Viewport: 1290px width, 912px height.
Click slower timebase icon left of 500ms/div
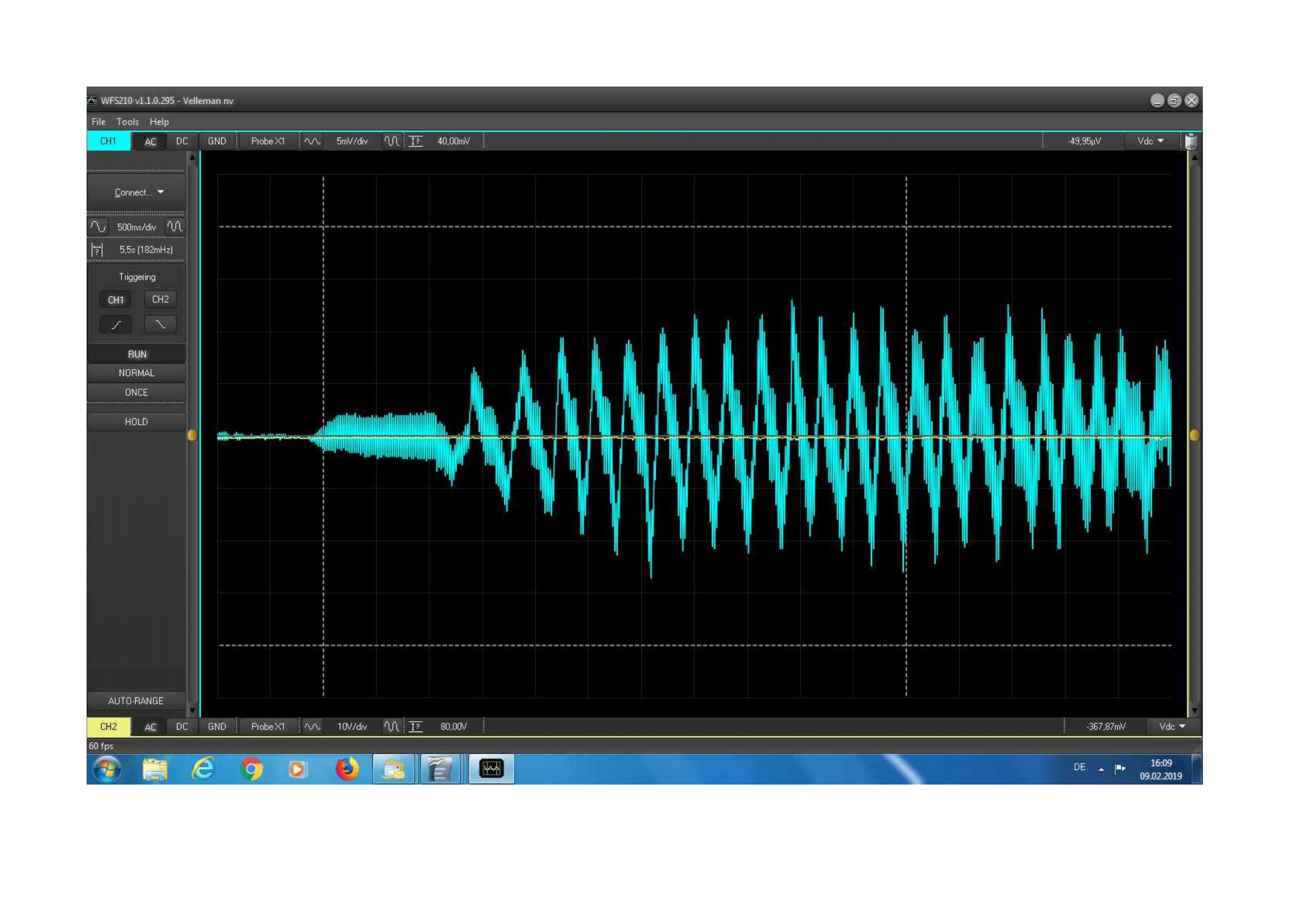[x=98, y=226]
